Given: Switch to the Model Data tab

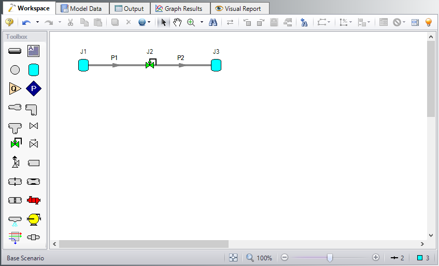Looking at the screenshot, I should 82,8.
